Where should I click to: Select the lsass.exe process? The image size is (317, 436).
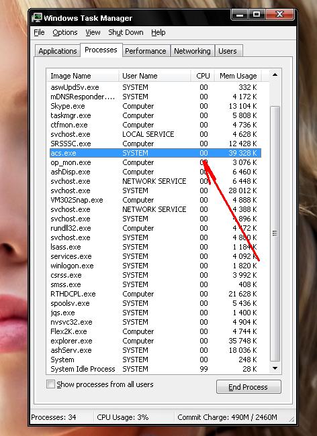[x=154, y=248]
